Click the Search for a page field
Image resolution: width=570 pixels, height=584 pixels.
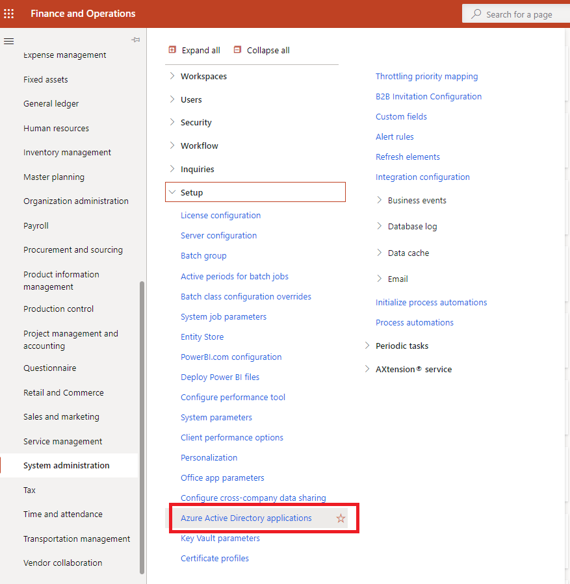pos(516,14)
